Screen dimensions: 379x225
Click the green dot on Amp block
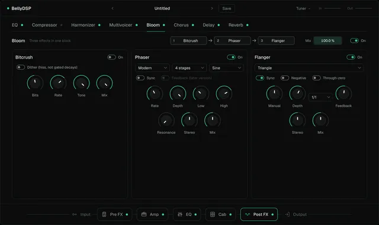pyautogui.click(x=163, y=214)
